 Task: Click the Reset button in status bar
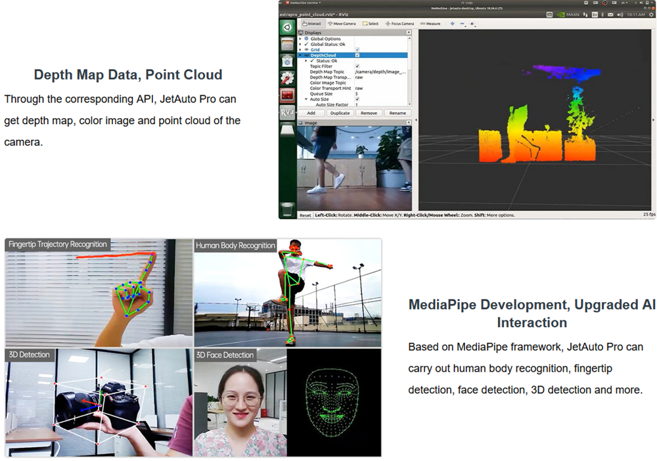(x=306, y=215)
